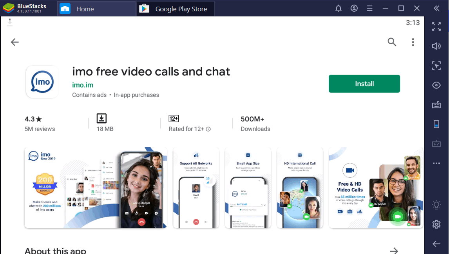Maximize the BlueStacks window
This screenshot has width=449, height=254.
click(401, 8)
